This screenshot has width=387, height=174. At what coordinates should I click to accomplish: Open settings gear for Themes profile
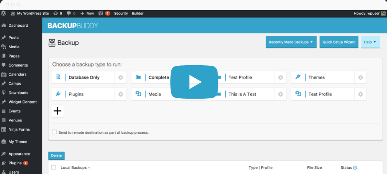point(360,78)
